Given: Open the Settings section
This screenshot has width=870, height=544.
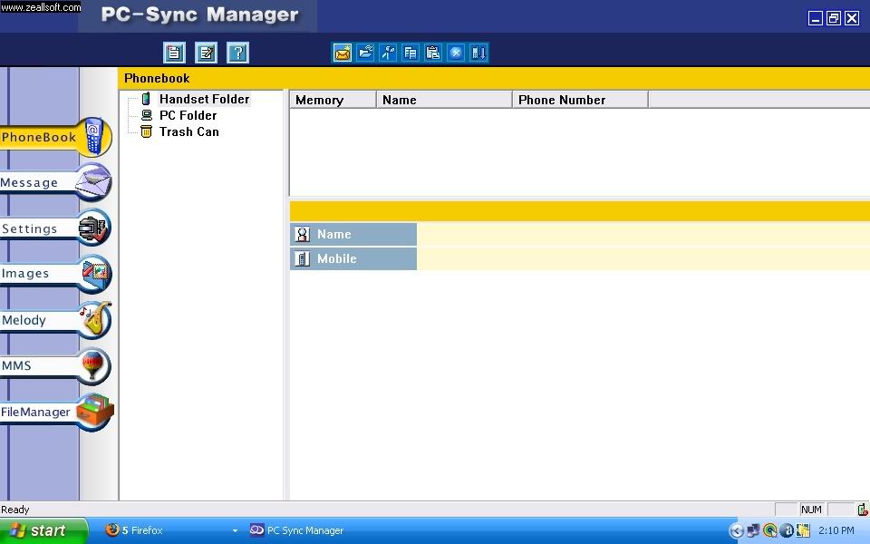Looking at the screenshot, I should tap(55, 228).
